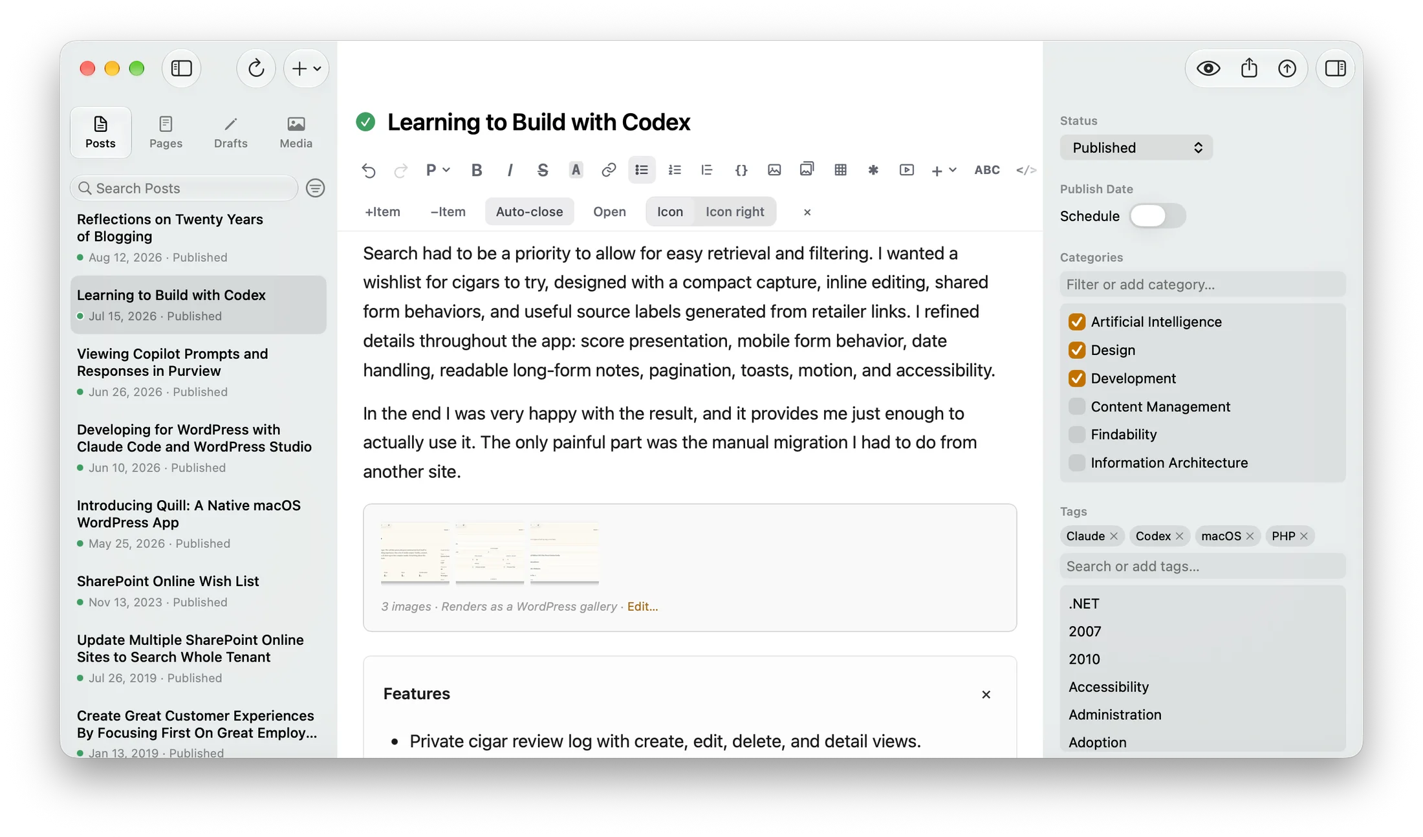The width and height of the screenshot is (1423, 837).
Task: Toggle the left sidebar panel icon
Action: [x=182, y=68]
